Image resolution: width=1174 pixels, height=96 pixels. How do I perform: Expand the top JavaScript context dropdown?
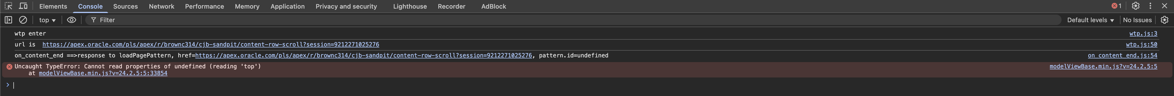click(47, 20)
